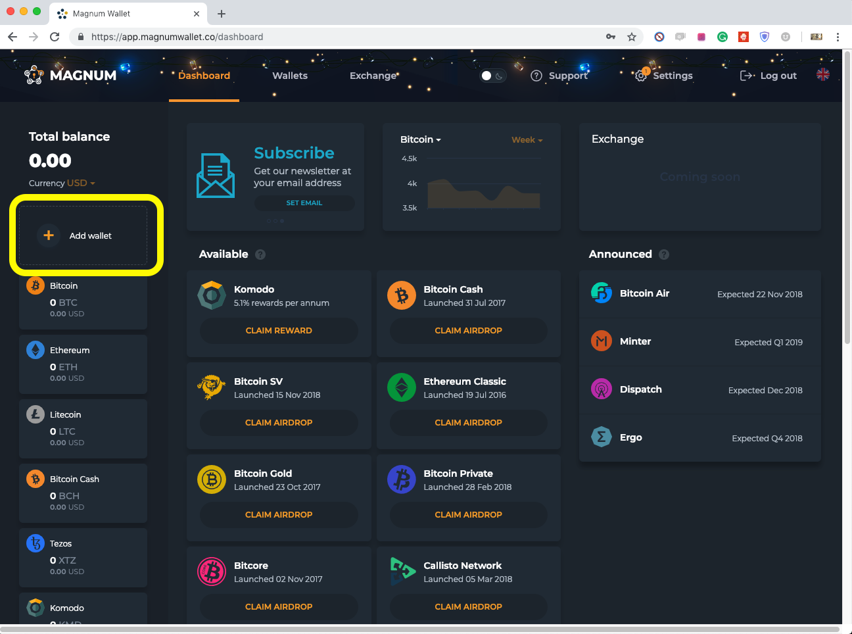Go to the Wallets tab
Screen dimensions: 852x634
[x=290, y=76]
